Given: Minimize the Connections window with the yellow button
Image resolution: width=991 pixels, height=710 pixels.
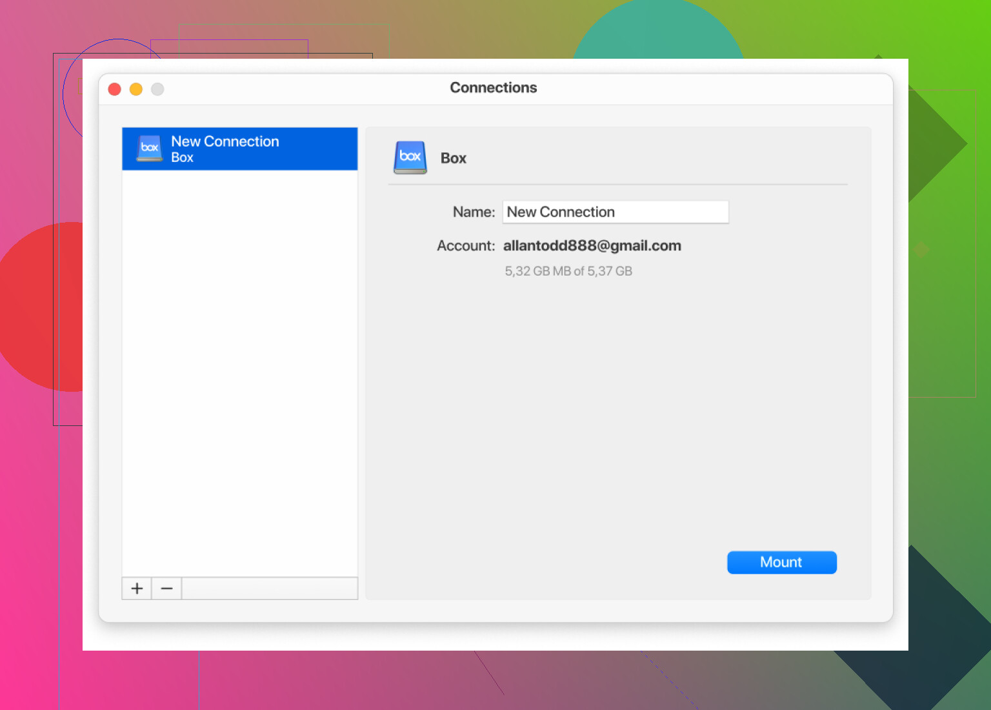Looking at the screenshot, I should click(x=136, y=89).
